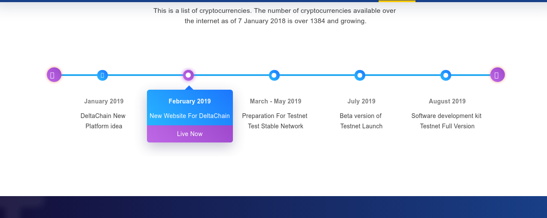
Task: Click the Live Now button
Action: click(x=190, y=134)
